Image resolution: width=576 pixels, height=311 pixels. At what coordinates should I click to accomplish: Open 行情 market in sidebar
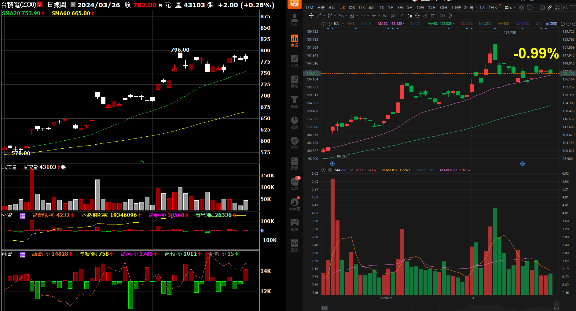coord(295,61)
